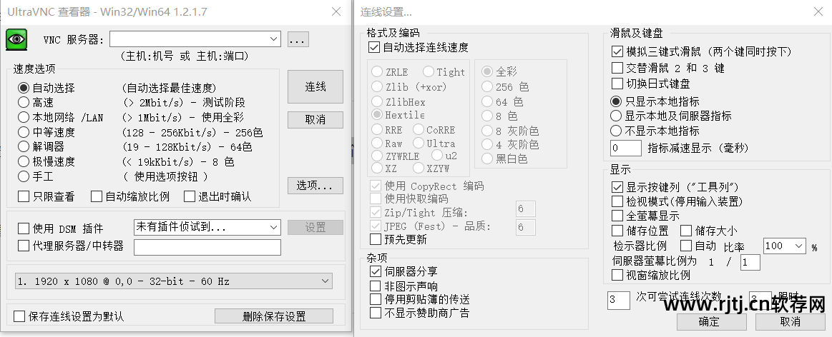Enable 使用 DSM 插件 checkbox
This screenshot has width=832, height=337.
click(24, 228)
